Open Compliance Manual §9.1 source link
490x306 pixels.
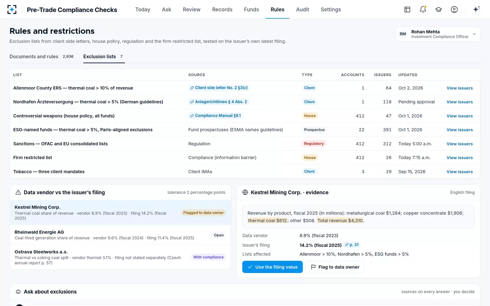215,116
